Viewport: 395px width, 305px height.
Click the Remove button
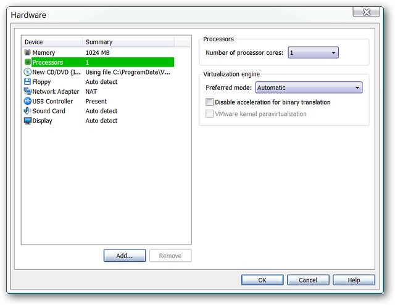point(170,256)
